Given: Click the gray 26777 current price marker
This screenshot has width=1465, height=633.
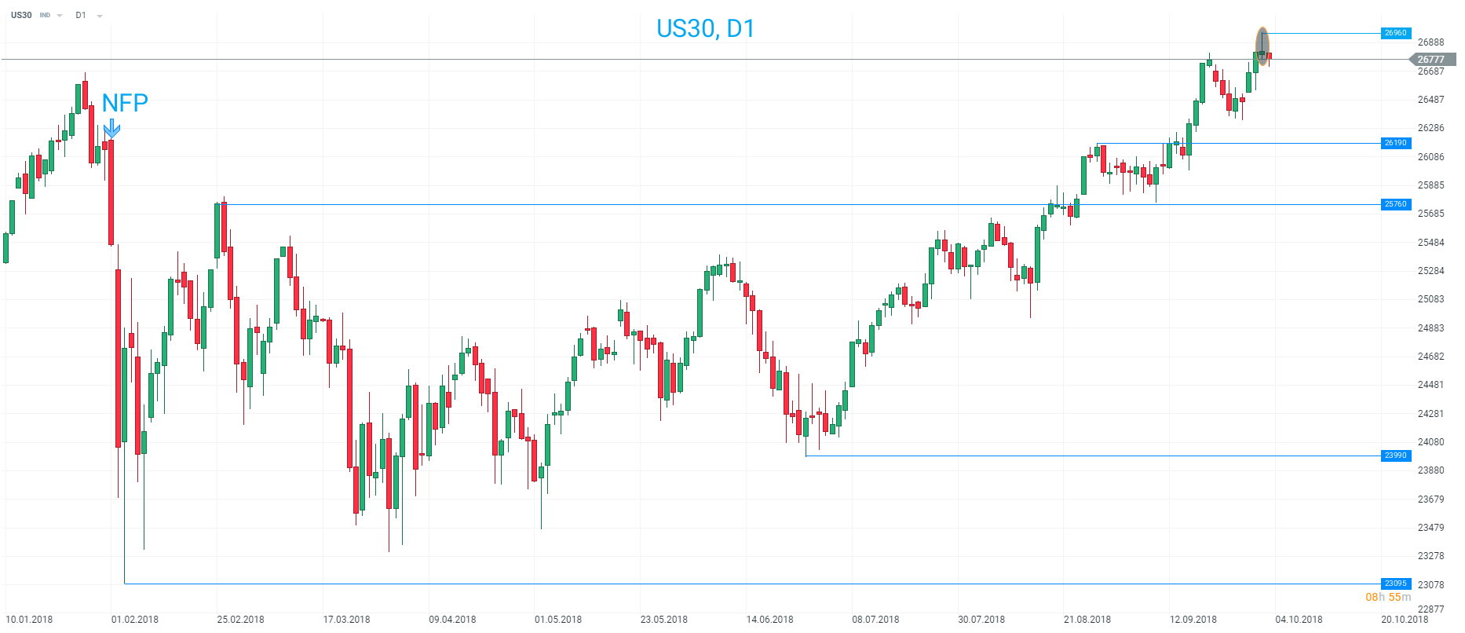Looking at the screenshot, I should click(x=1430, y=60).
